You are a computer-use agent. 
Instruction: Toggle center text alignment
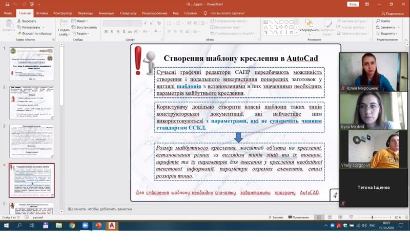[175, 31]
